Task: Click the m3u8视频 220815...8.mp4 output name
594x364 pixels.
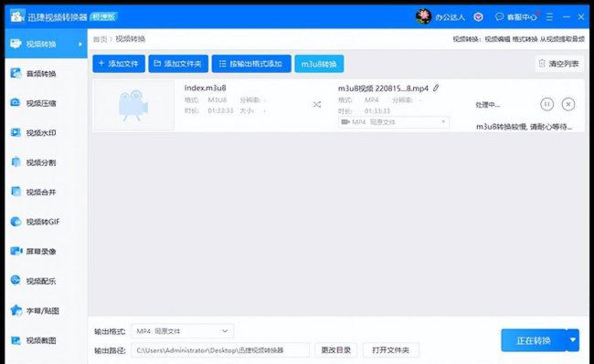Action: (383, 88)
